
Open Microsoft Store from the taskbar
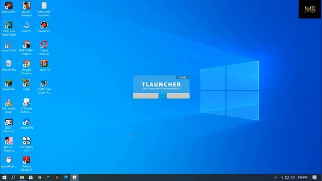pos(31,177)
